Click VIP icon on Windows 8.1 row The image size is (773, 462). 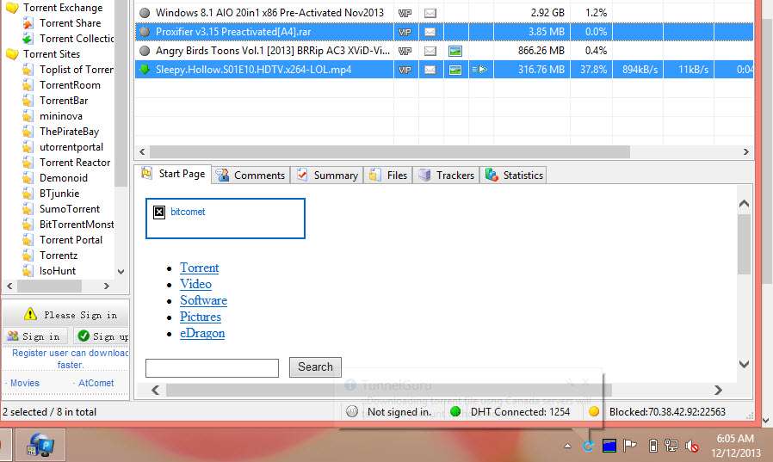(x=405, y=13)
